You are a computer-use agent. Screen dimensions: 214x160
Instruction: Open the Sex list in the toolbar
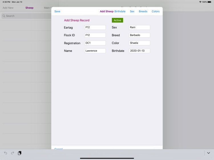[x=132, y=11]
